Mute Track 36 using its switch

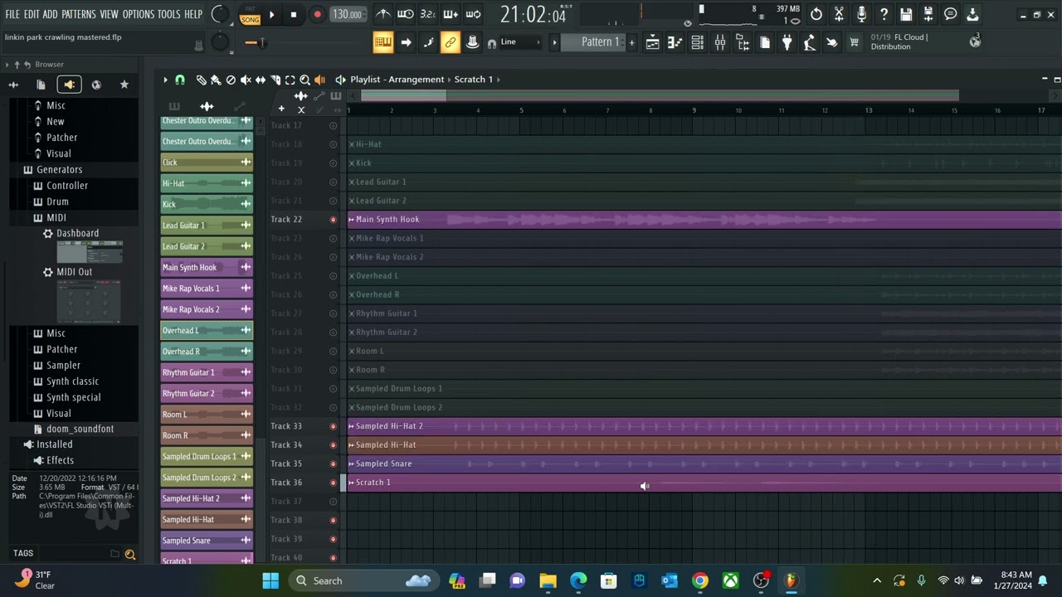point(334,483)
